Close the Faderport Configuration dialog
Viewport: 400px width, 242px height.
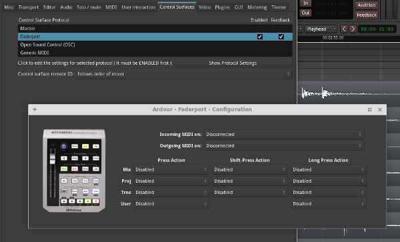tap(380, 109)
